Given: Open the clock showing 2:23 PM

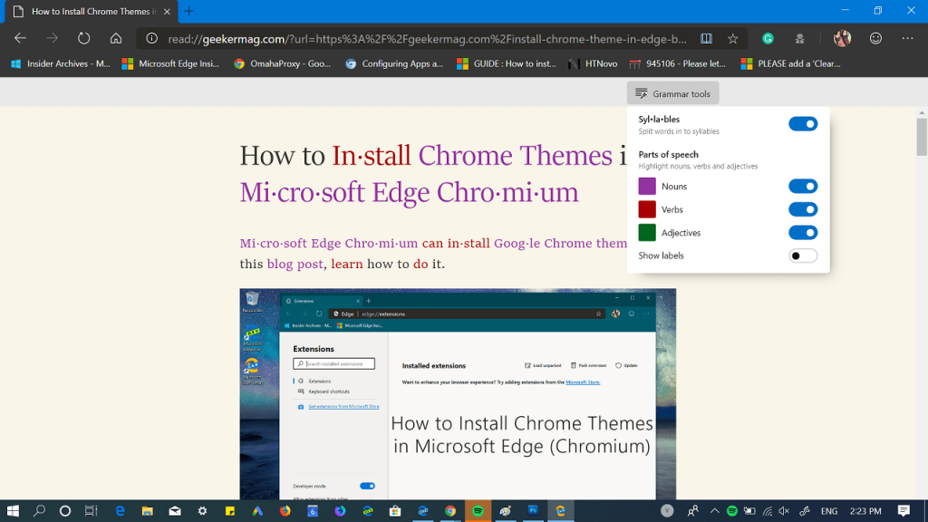Looking at the screenshot, I should pos(865,511).
